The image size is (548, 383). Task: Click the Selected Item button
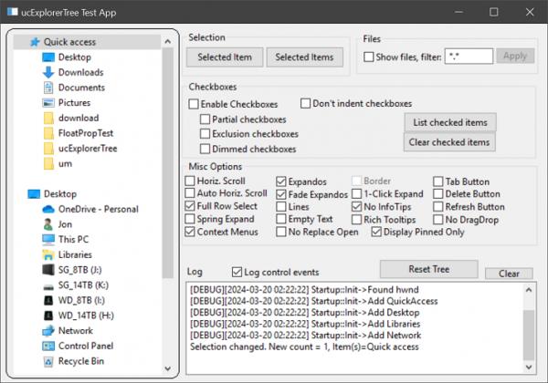[x=225, y=57]
